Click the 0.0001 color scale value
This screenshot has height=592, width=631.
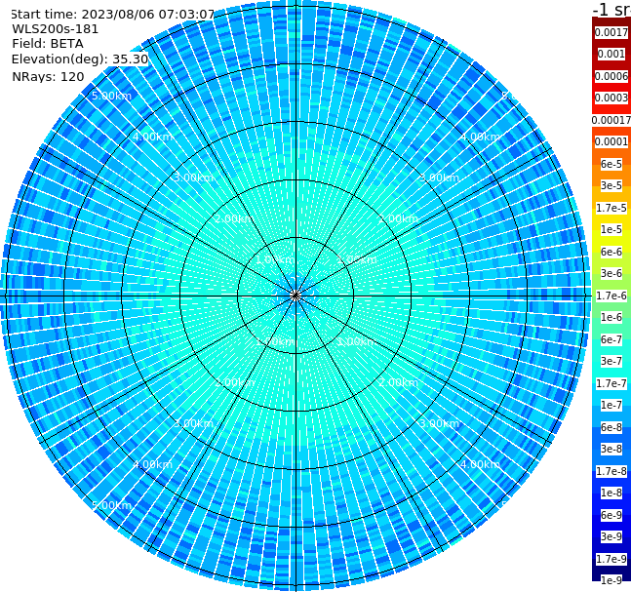click(x=611, y=141)
